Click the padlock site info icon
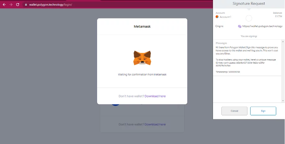This screenshot has height=144, width=285. (26, 5)
